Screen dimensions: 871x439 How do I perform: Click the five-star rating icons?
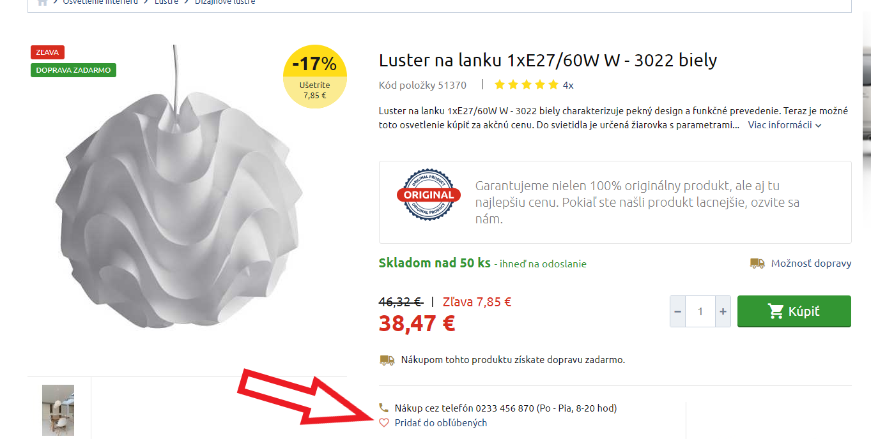[x=527, y=85]
